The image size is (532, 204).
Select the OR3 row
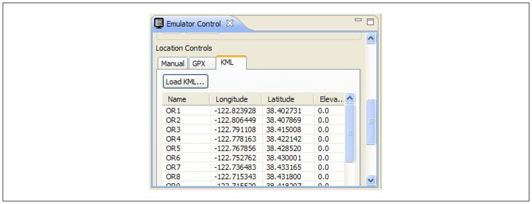[253, 129]
